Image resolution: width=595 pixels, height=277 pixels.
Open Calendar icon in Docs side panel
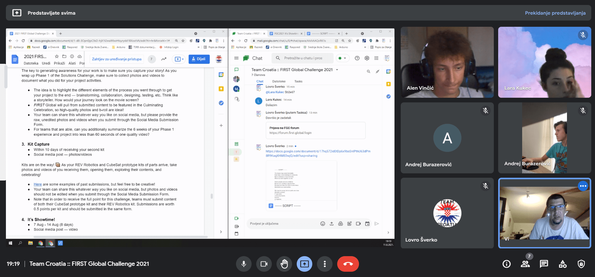coord(221,75)
